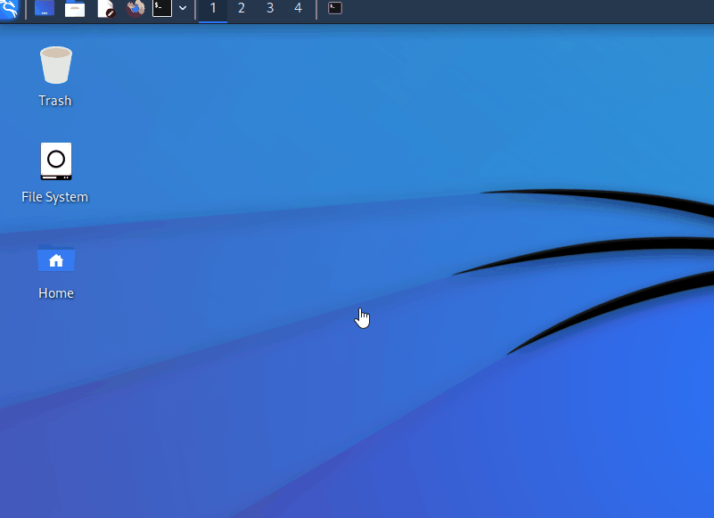
Task: Click the Trash label text
Action: [55, 100]
